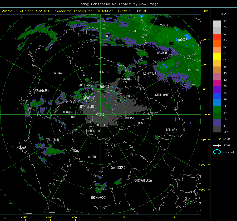237x221 pixels.
Task: Select the HAVERI city label
Action: click(x=91, y=157)
